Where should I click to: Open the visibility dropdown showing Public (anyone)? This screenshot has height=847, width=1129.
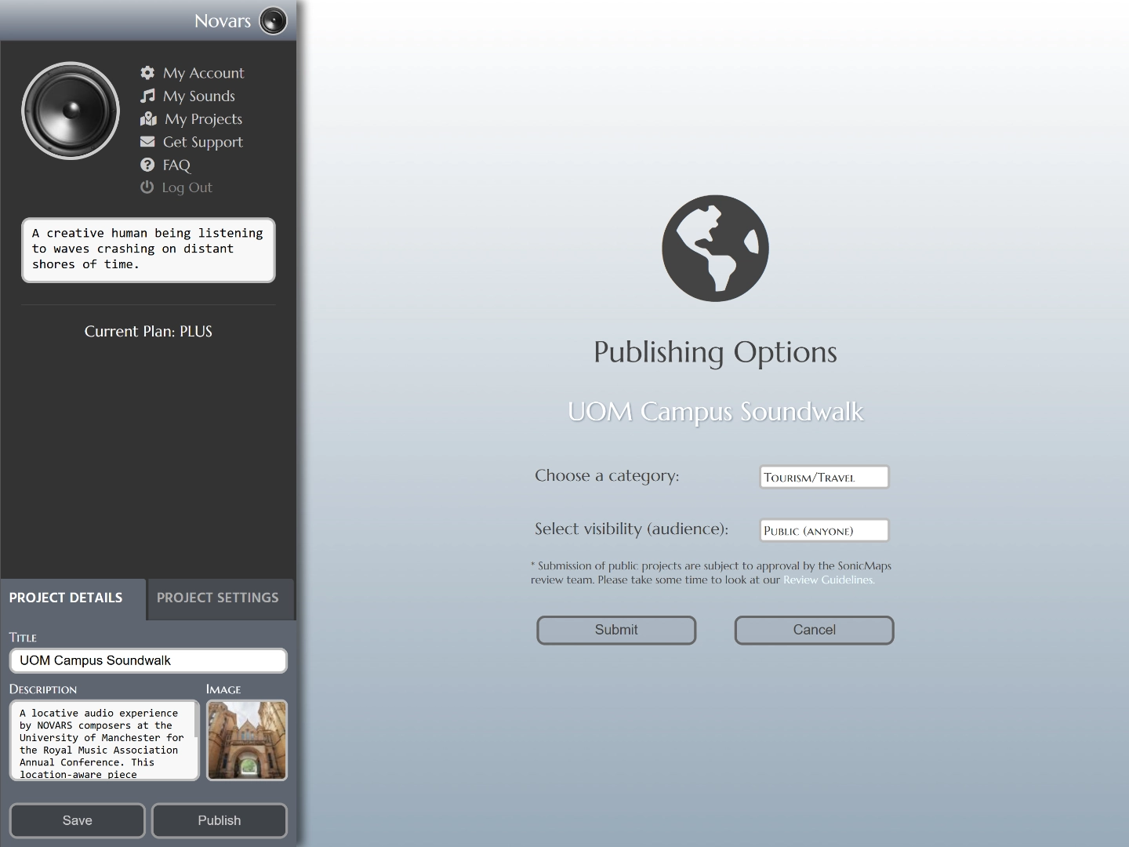(824, 530)
